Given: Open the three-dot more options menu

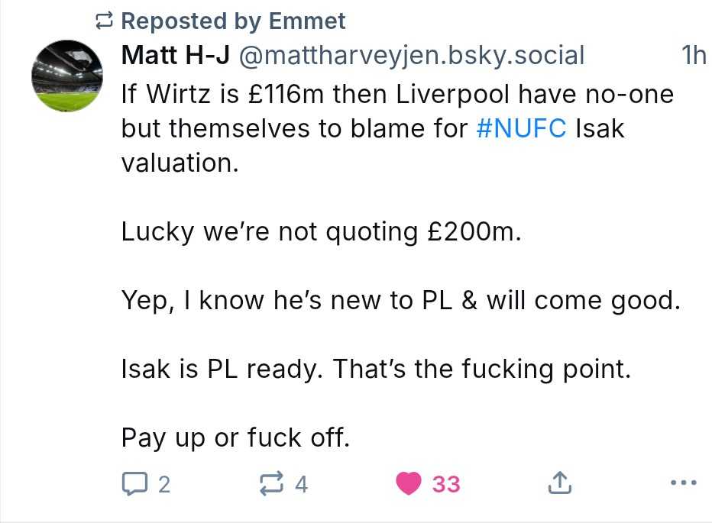Looking at the screenshot, I should pos(683,483).
